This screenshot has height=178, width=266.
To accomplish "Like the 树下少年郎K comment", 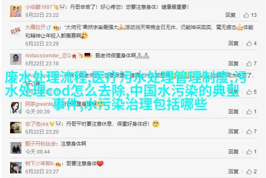I will (x=249, y=172).
